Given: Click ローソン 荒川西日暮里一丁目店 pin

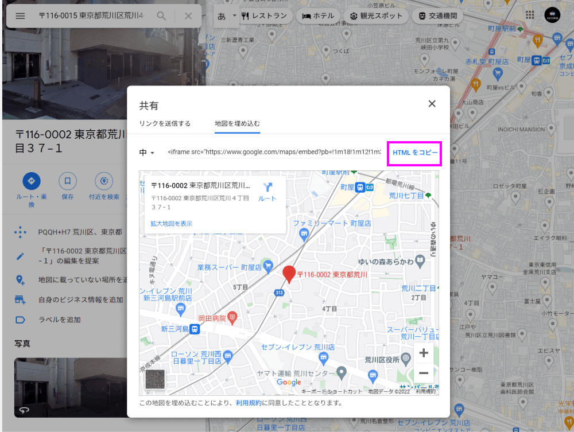Looking at the screenshot, I should click(228, 357).
